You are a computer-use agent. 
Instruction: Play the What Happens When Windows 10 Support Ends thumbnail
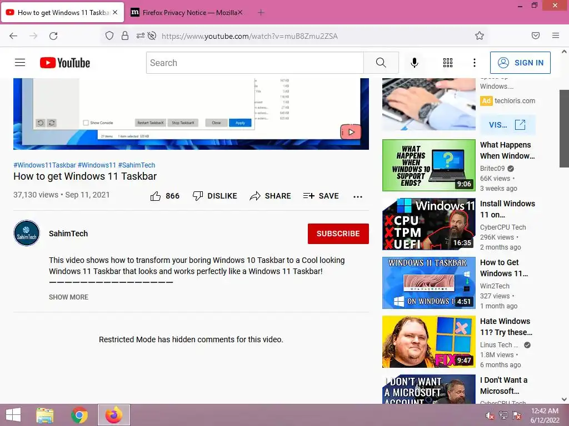(x=428, y=165)
